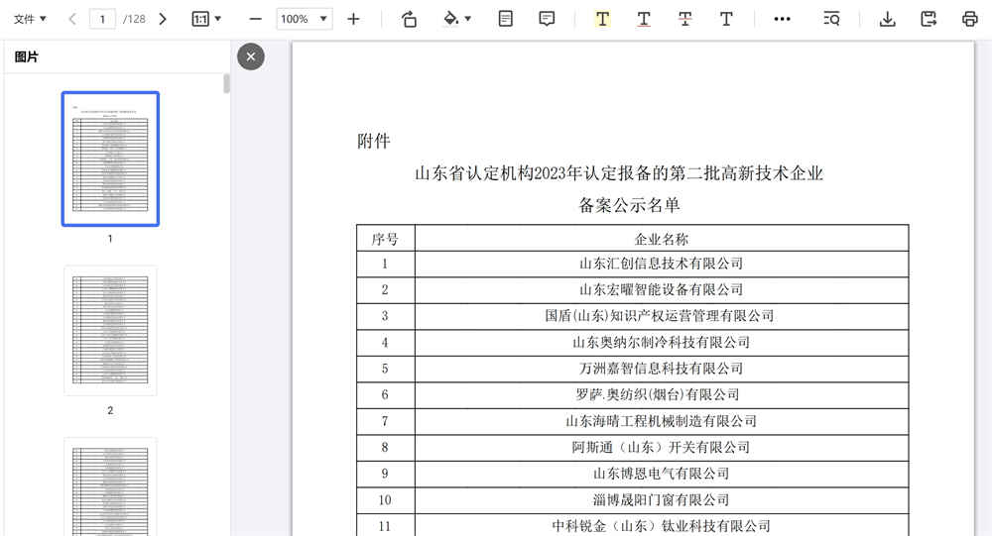This screenshot has width=992, height=536.
Task: Open the search in document tool
Action: pyautogui.click(x=832, y=19)
